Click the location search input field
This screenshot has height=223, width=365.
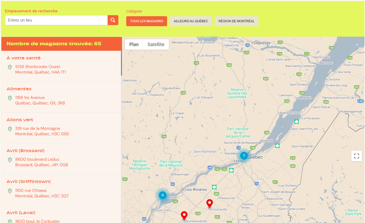point(56,20)
